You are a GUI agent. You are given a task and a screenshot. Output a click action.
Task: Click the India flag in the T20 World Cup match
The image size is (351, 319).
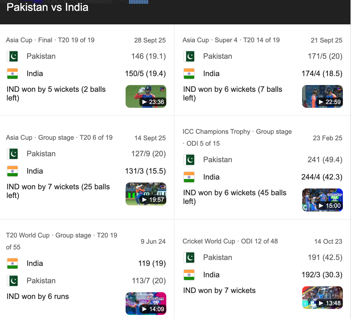tap(12, 263)
